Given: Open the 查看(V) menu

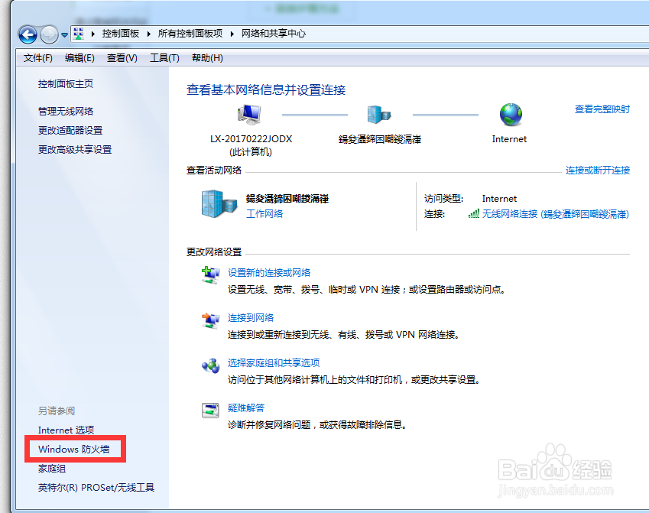Looking at the screenshot, I should 121,57.
